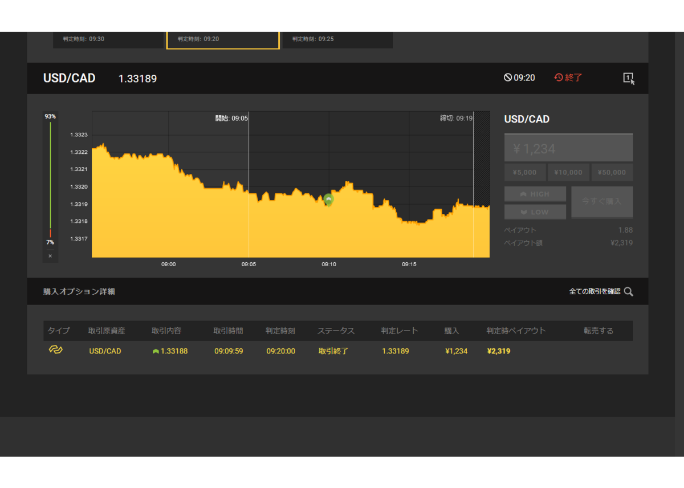Click the 締切: 09:19 chart marker
Screen dimensions: 684x488
(456, 118)
